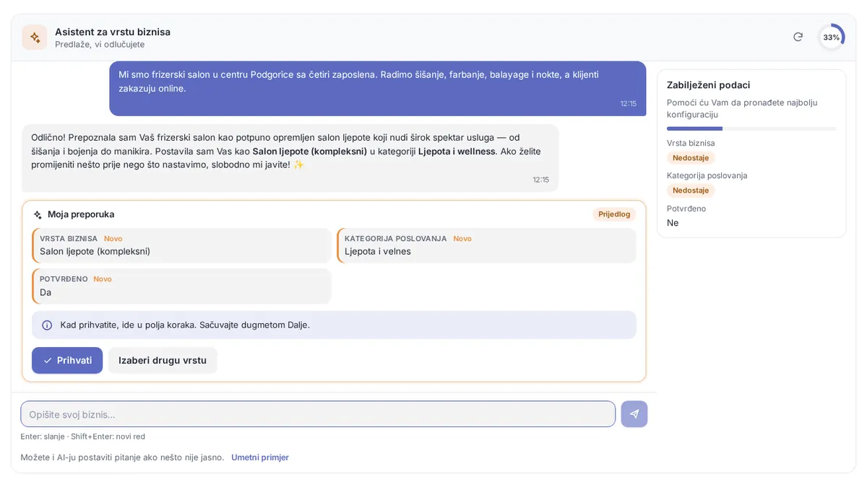The height and width of the screenshot is (487, 867).
Task: Click the Zabilježeni podaci heading
Action: point(708,85)
